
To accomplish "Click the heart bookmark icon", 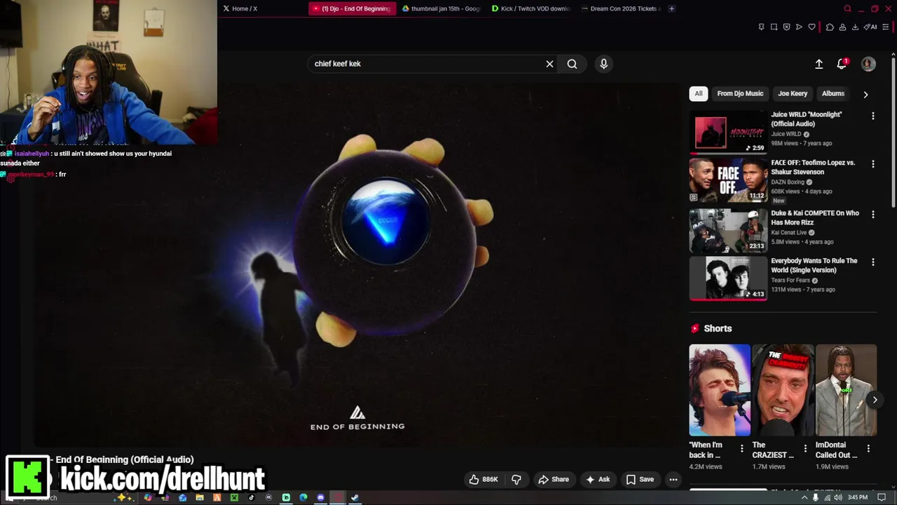I will pos(812,27).
